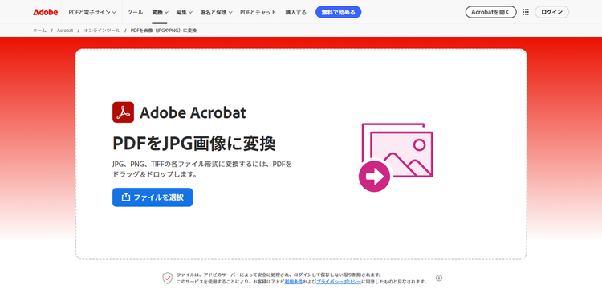Click the dashed file drop zone area
This screenshot has width=602, height=301.
click(301, 154)
